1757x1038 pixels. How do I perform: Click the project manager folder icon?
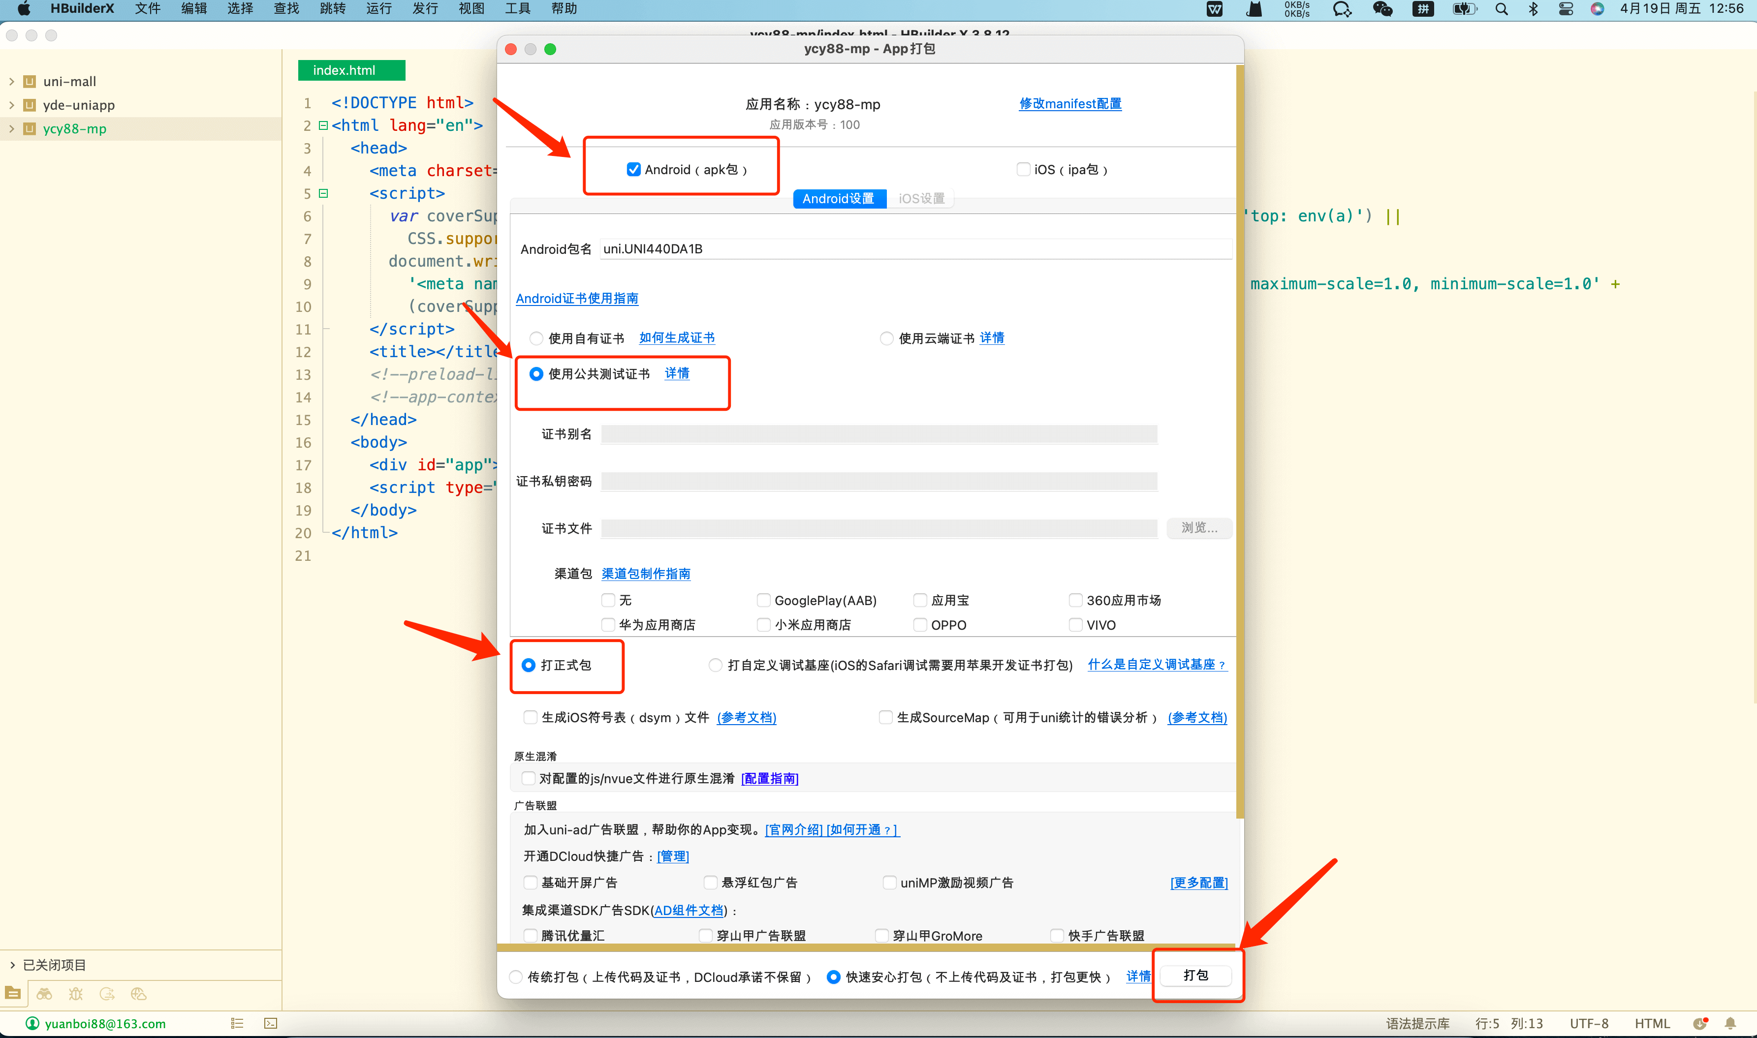(x=13, y=993)
